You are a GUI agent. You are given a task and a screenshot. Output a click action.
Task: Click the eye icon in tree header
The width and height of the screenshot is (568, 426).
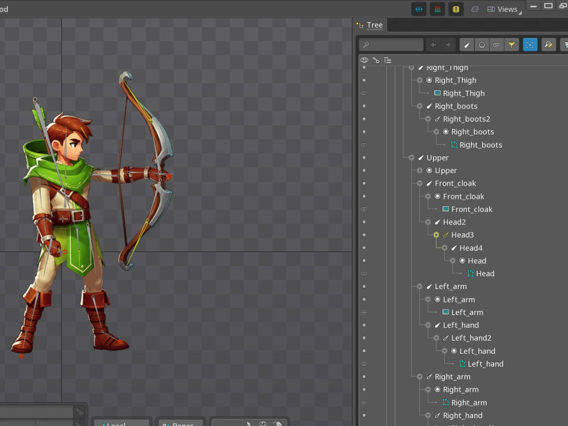[x=364, y=60]
